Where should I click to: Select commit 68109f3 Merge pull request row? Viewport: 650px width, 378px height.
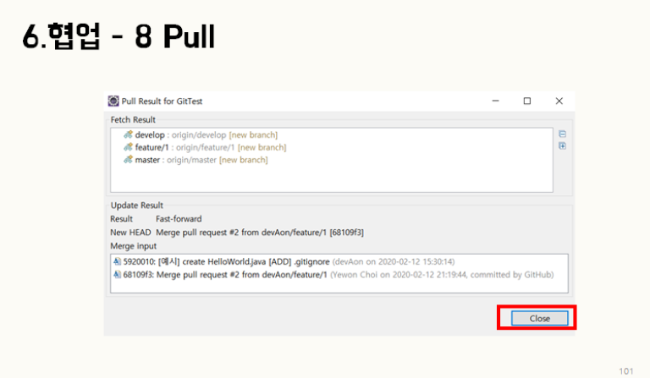coord(333,275)
